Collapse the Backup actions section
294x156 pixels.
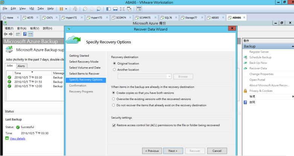tap(291, 46)
